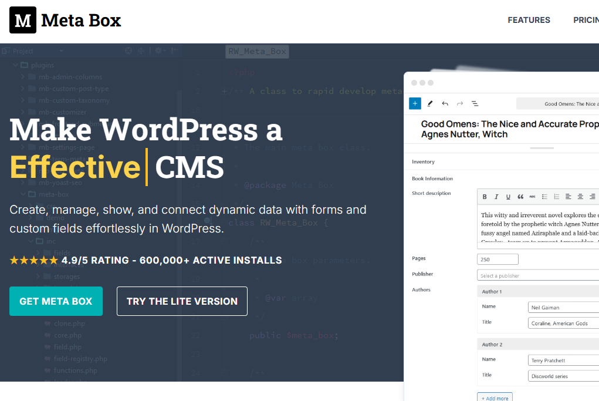599x401 pixels.
Task: Center align the description text
Action: click(x=580, y=197)
